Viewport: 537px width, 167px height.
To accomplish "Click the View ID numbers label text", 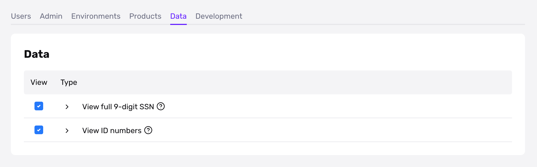I will 112,130.
